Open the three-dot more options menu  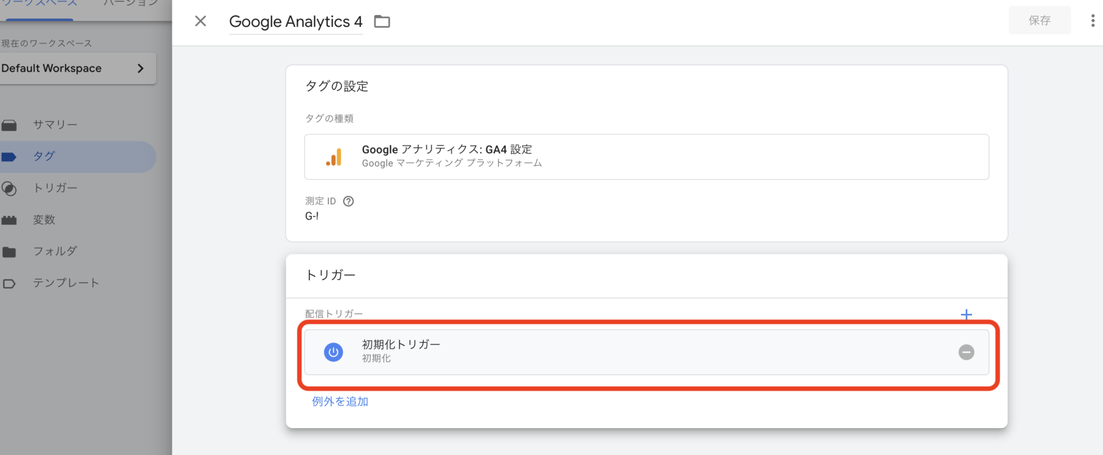click(x=1092, y=21)
